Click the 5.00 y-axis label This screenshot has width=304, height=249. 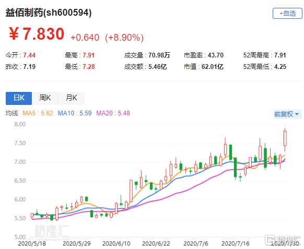tap(20, 237)
